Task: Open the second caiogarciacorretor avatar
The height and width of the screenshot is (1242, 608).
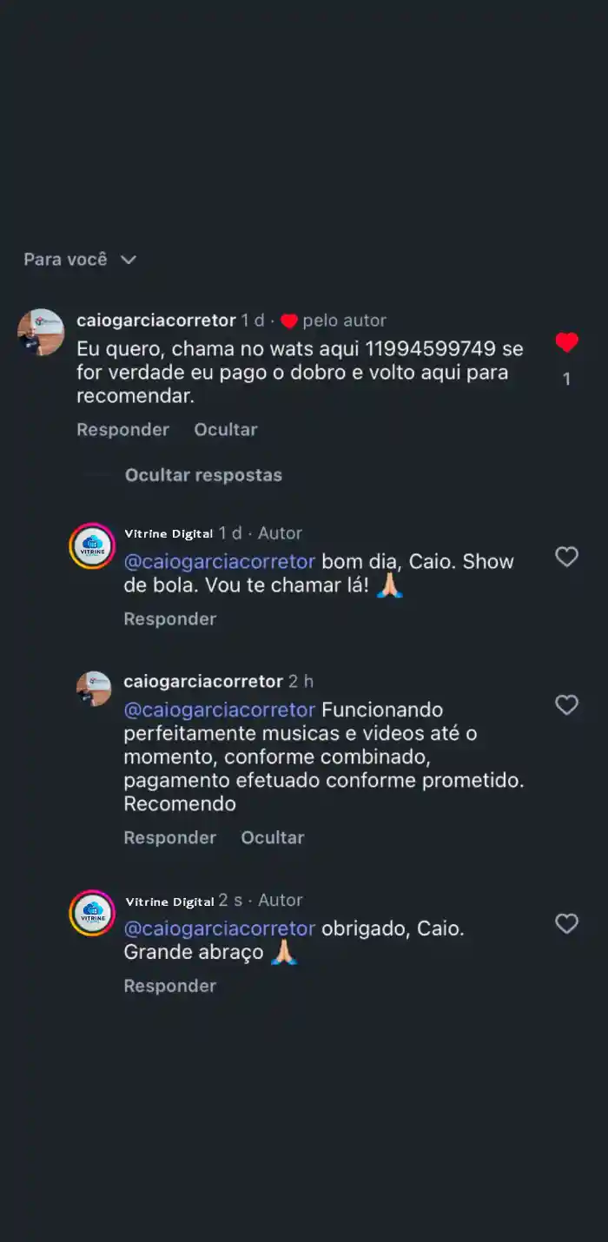Action: pyautogui.click(x=93, y=689)
